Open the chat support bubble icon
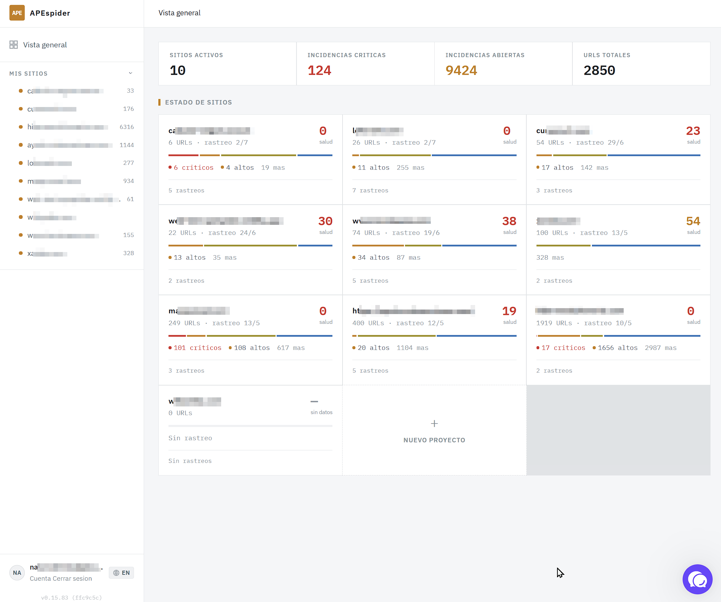The width and height of the screenshot is (721, 602). click(x=697, y=579)
